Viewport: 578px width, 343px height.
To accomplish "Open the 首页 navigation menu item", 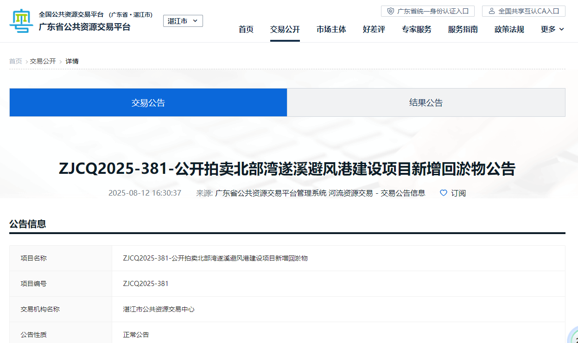I will click(x=246, y=29).
